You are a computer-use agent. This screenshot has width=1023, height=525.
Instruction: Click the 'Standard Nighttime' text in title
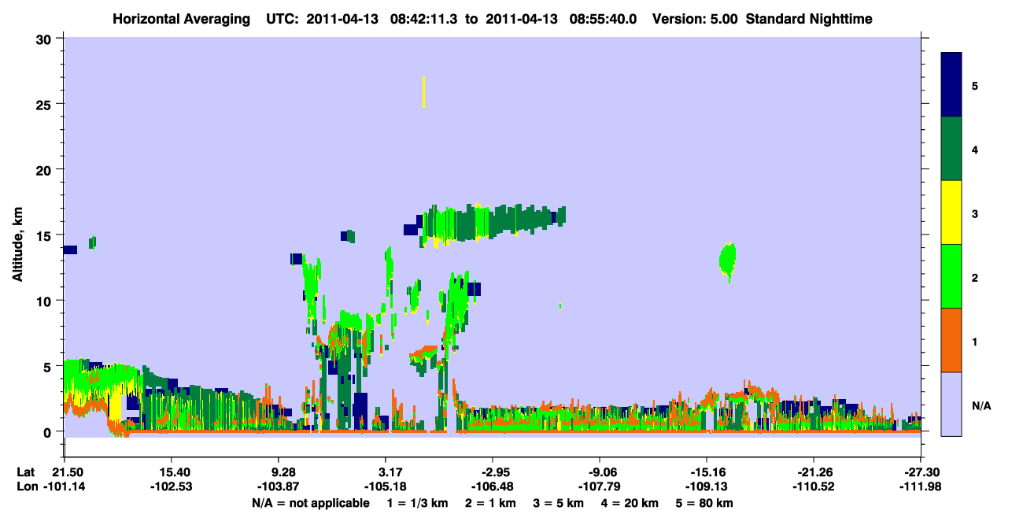[x=809, y=19]
